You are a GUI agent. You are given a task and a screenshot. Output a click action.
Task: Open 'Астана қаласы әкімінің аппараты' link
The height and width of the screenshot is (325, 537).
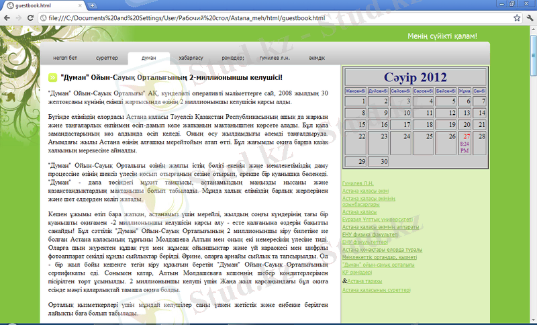(x=381, y=227)
